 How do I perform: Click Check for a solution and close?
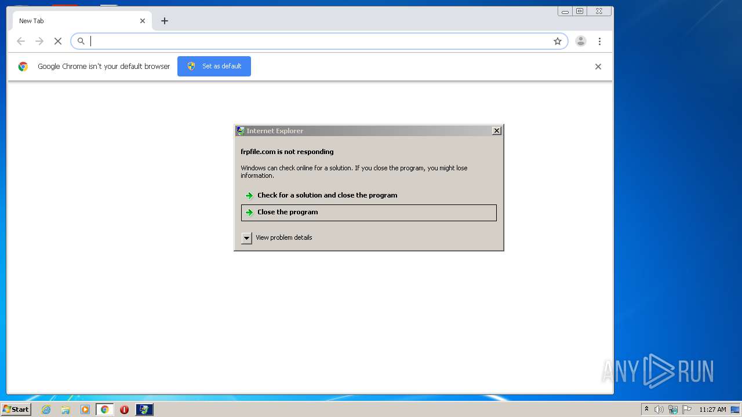click(369, 195)
